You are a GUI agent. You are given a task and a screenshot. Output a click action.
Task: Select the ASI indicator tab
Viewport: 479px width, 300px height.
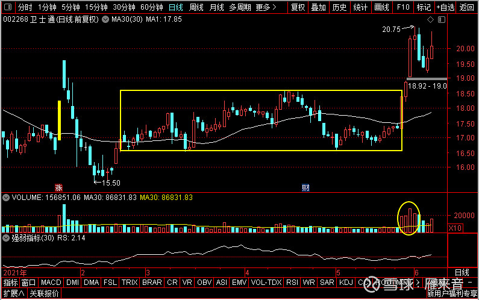222,283
